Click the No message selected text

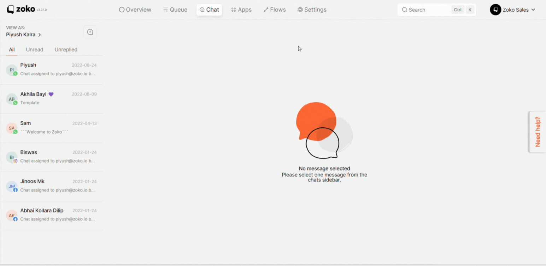[324, 169]
